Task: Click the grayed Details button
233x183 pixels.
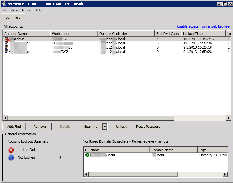Action: point(65,127)
